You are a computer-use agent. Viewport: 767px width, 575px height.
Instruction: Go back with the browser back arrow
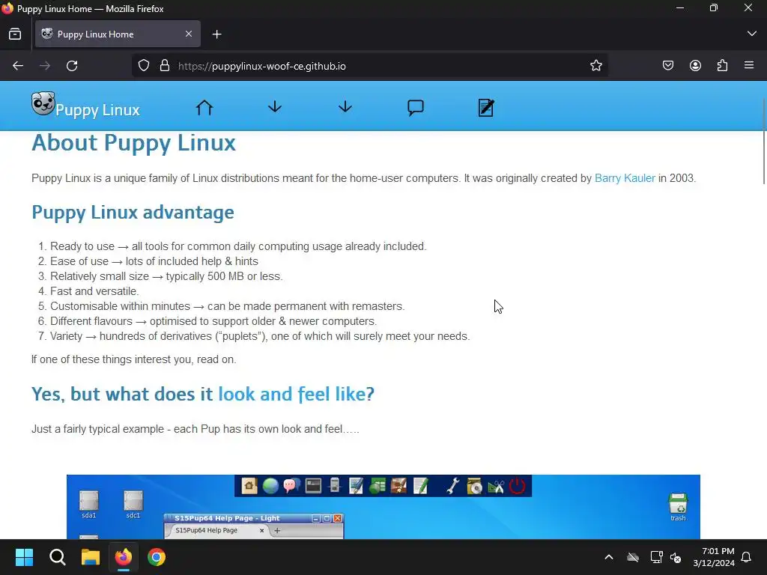tap(18, 66)
